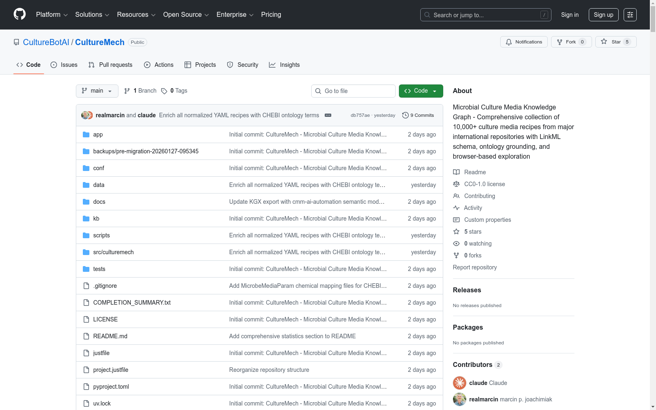Viewport: 656px width, 410px height.
Task: Go to the Pricing page
Action: point(271,15)
